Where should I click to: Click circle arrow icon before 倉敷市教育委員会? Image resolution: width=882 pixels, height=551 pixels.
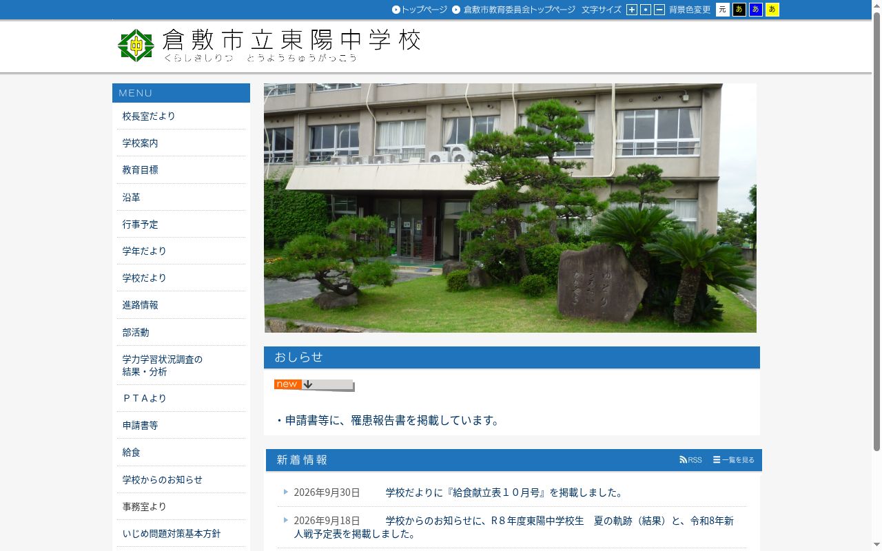(x=456, y=10)
